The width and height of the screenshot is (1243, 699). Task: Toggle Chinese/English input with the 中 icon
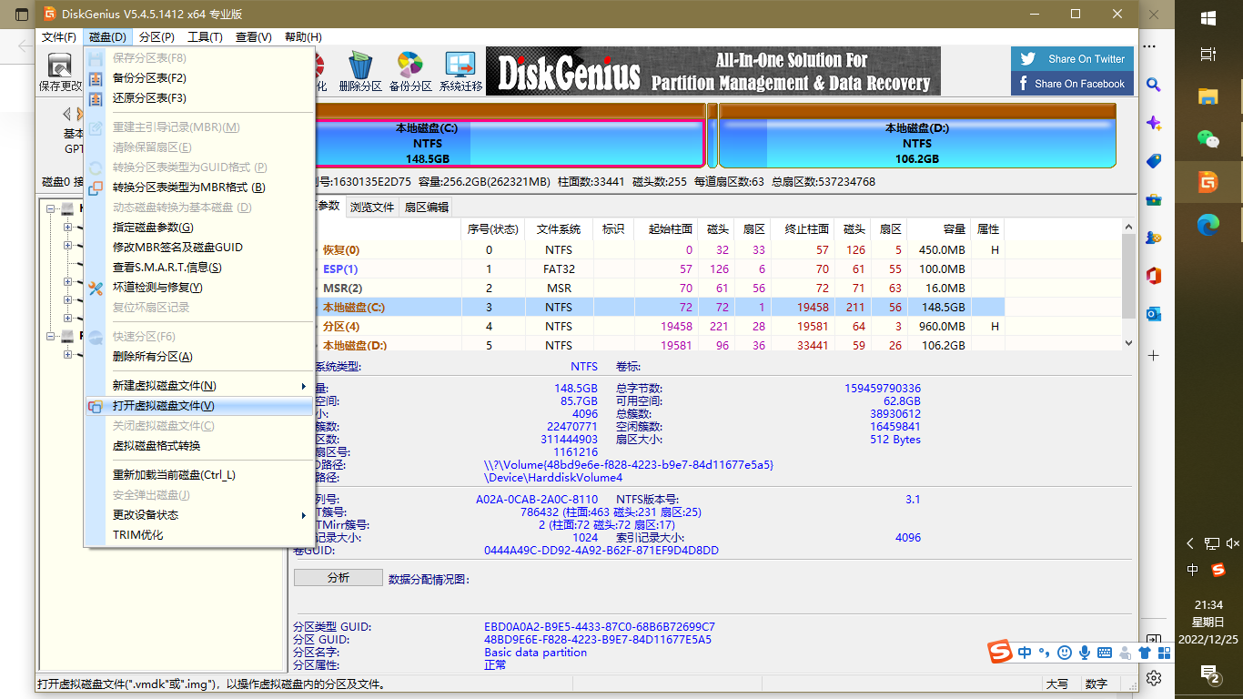[x=1025, y=653]
